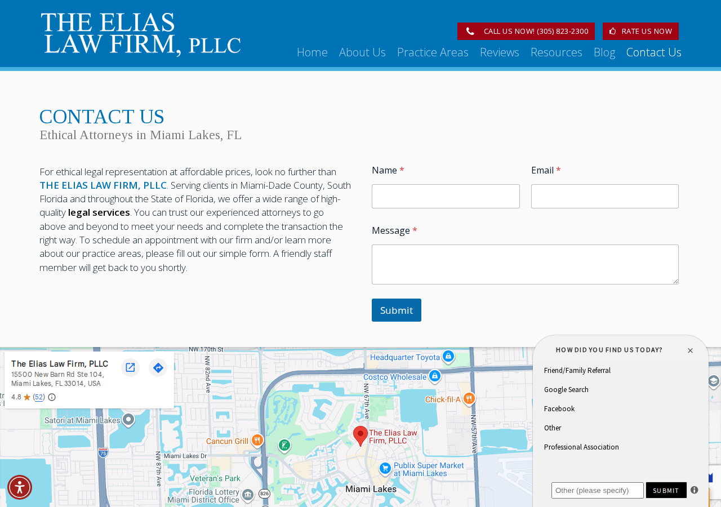Screen dimensions: 721x507
Task: Click The Elias Law Firm logo
Action: [141, 34]
